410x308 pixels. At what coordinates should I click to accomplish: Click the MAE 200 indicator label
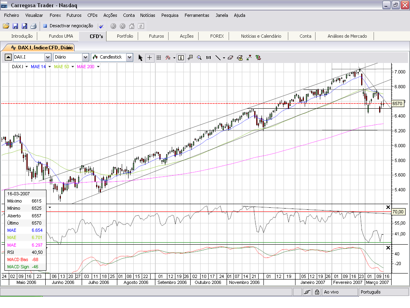(x=86, y=67)
